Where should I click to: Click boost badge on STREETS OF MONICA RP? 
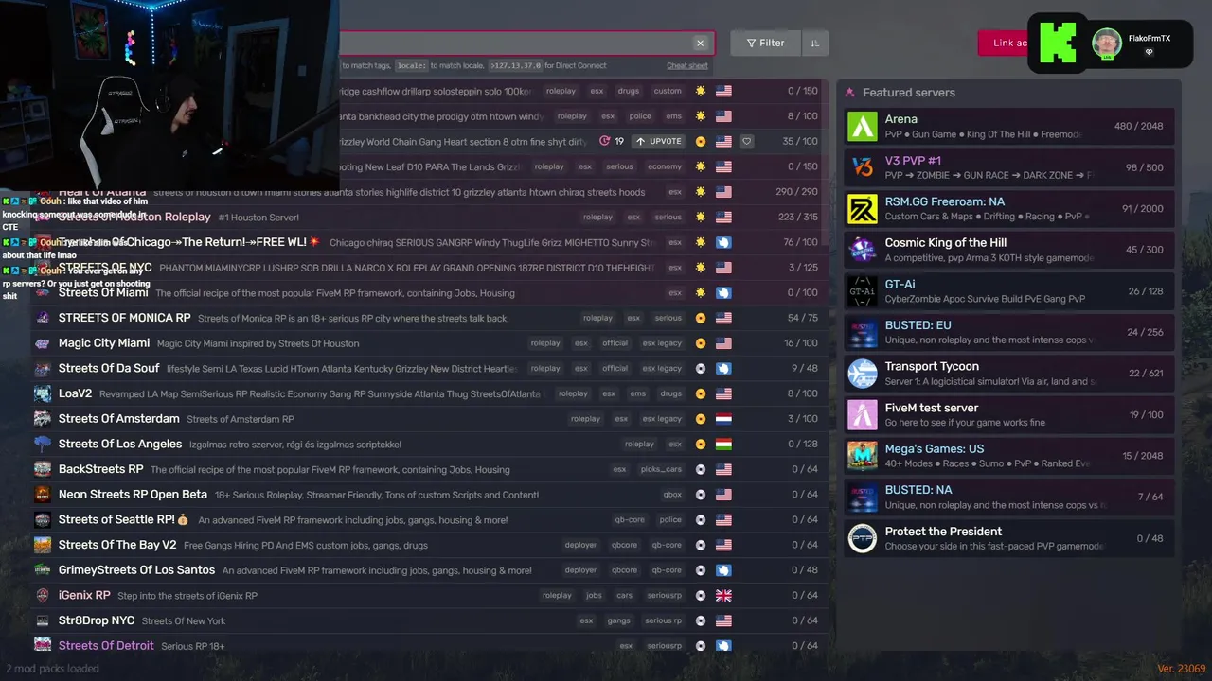click(x=701, y=318)
